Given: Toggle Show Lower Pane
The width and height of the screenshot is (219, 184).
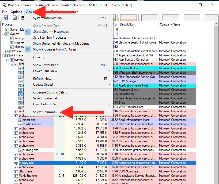Looking at the screenshot, I should coord(69,65).
